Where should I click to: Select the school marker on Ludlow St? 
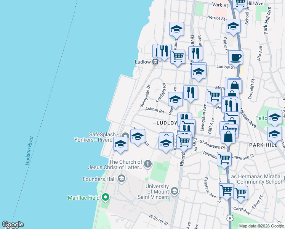pyautogui.click(x=199, y=72)
